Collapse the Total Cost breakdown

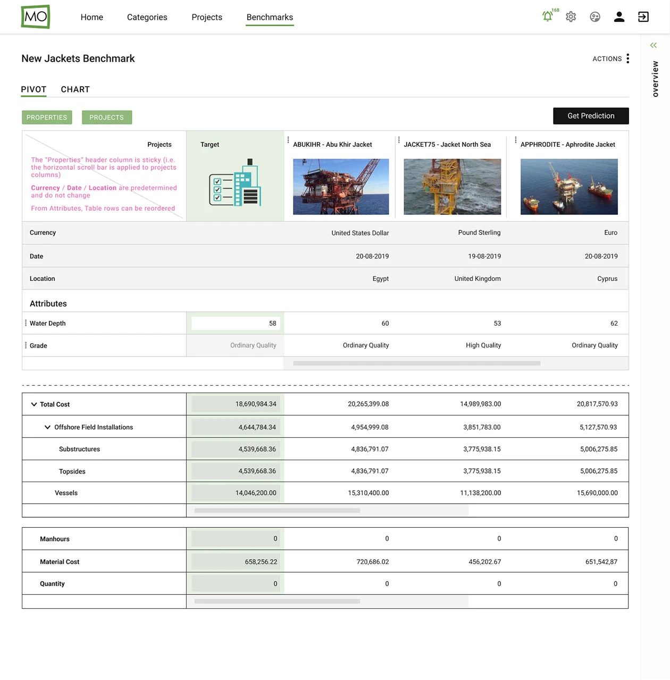coord(34,404)
